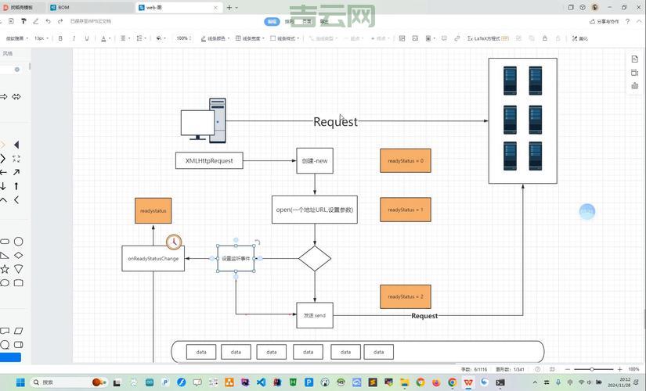This screenshot has width=646, height=391.
Task: Toggle italic text formatting
Action: point(73,38)
